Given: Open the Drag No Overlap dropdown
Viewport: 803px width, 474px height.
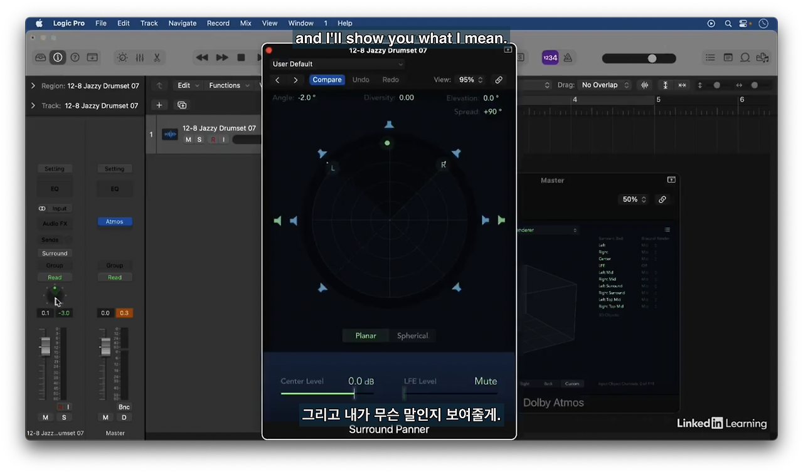Looking at the screenshot, I should point(605,85).
